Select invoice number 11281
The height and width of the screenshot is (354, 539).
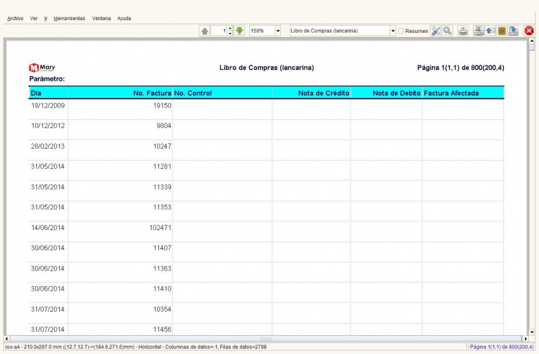(162, 166)
